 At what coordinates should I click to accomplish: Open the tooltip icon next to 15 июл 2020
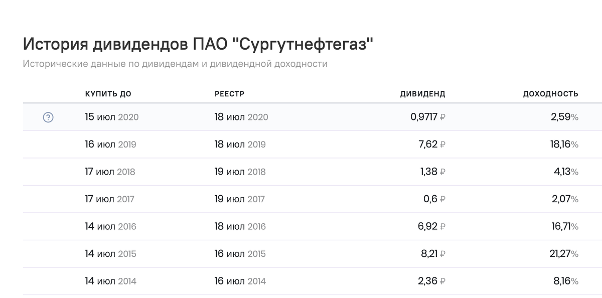47,117
